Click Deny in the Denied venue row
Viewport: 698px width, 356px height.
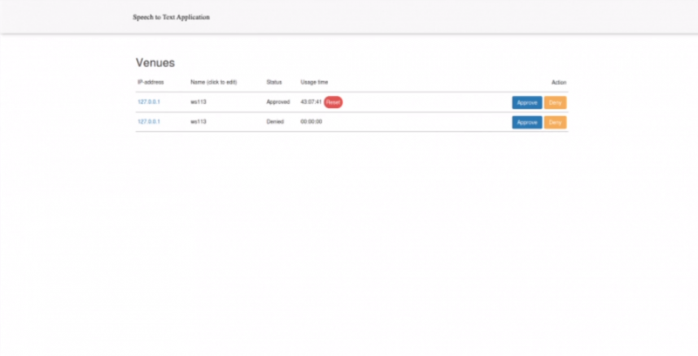(555, 122)
